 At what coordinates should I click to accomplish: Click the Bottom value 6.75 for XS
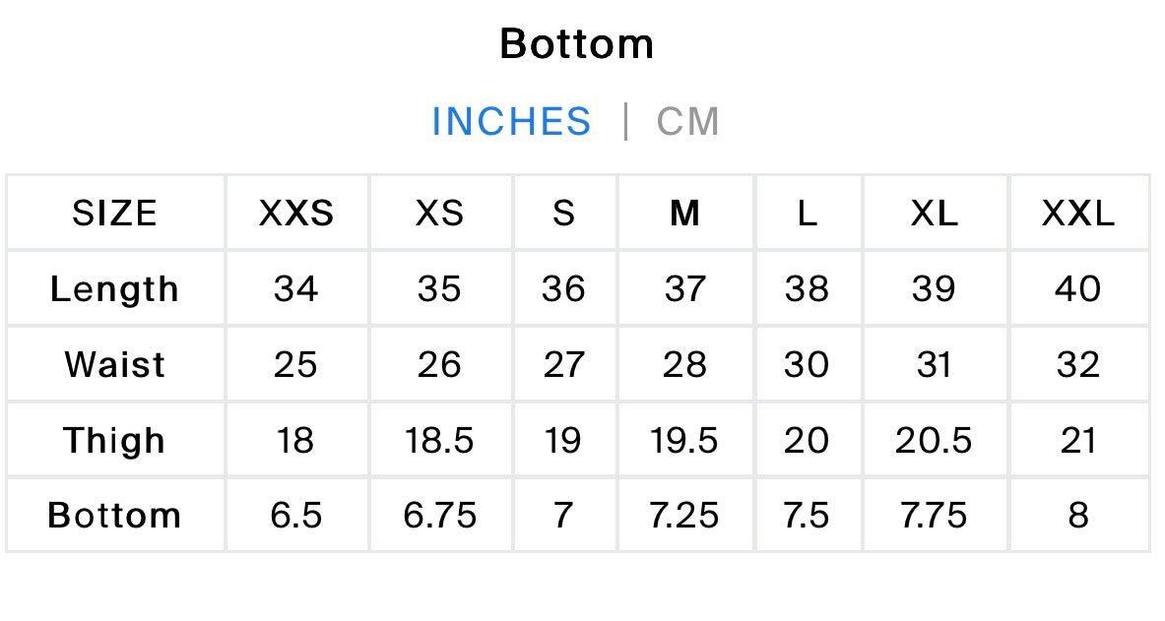point(439,516)
